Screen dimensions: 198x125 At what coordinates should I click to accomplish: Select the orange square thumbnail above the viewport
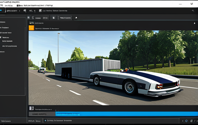(32, 28)
